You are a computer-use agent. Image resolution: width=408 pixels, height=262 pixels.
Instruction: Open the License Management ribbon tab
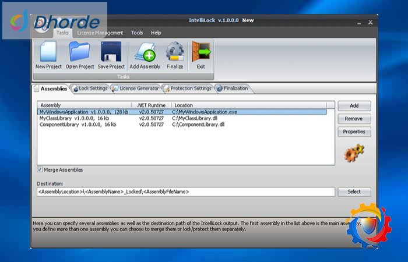pos(100,33)
